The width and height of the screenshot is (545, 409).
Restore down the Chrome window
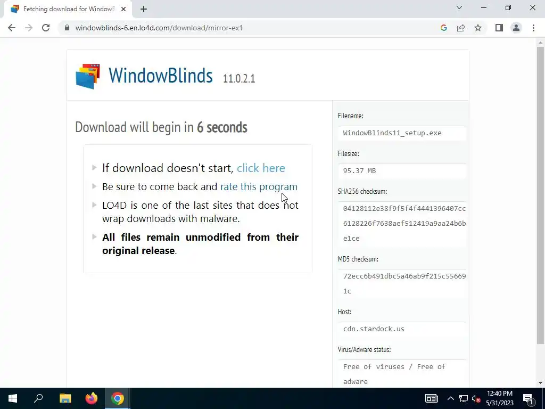point(508,7)
